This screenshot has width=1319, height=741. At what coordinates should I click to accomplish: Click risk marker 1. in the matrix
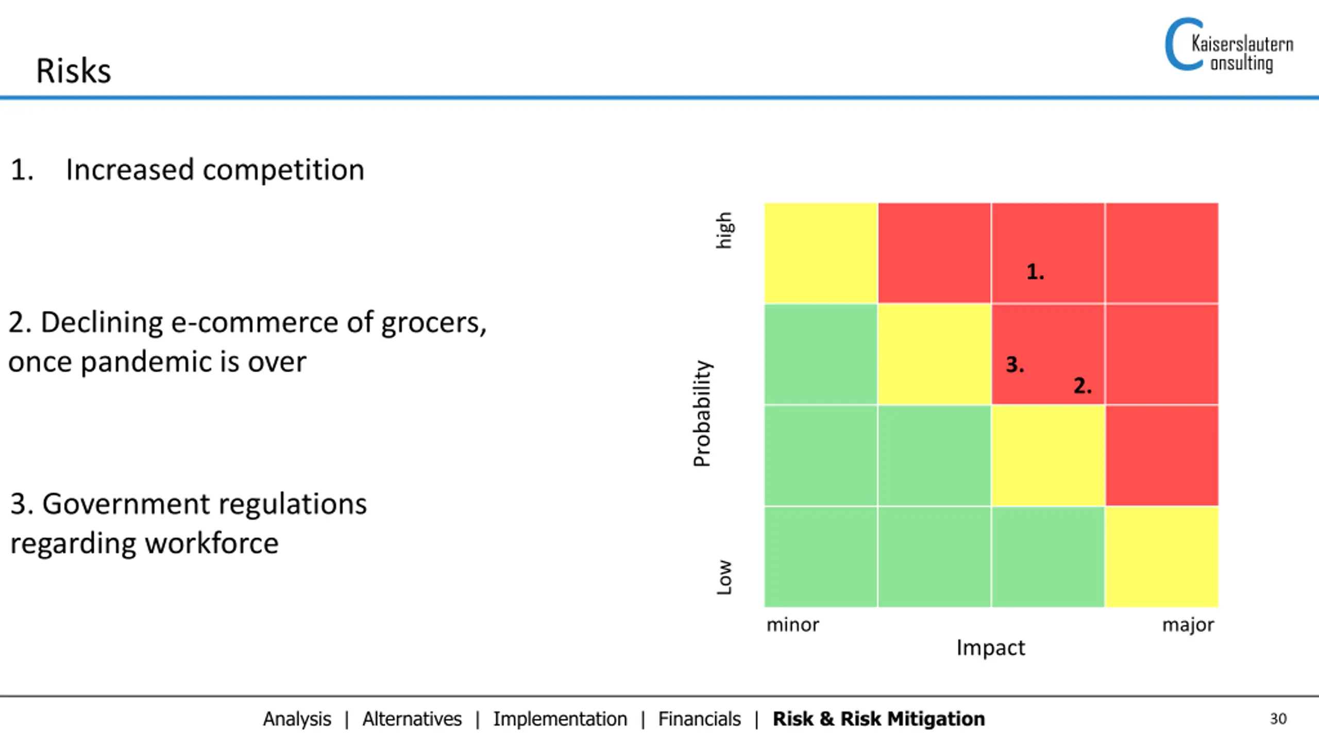1035,272
